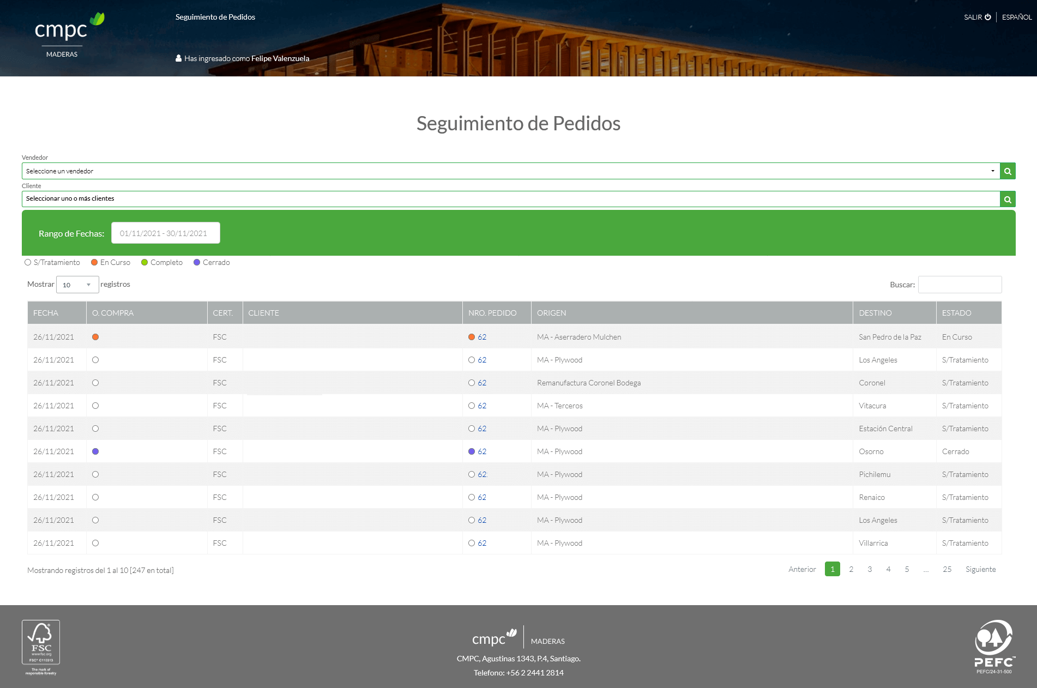Click the search icon beside Cliente field
The width and height of the screenshot is (1037, 688).
tap(1008, 200)
